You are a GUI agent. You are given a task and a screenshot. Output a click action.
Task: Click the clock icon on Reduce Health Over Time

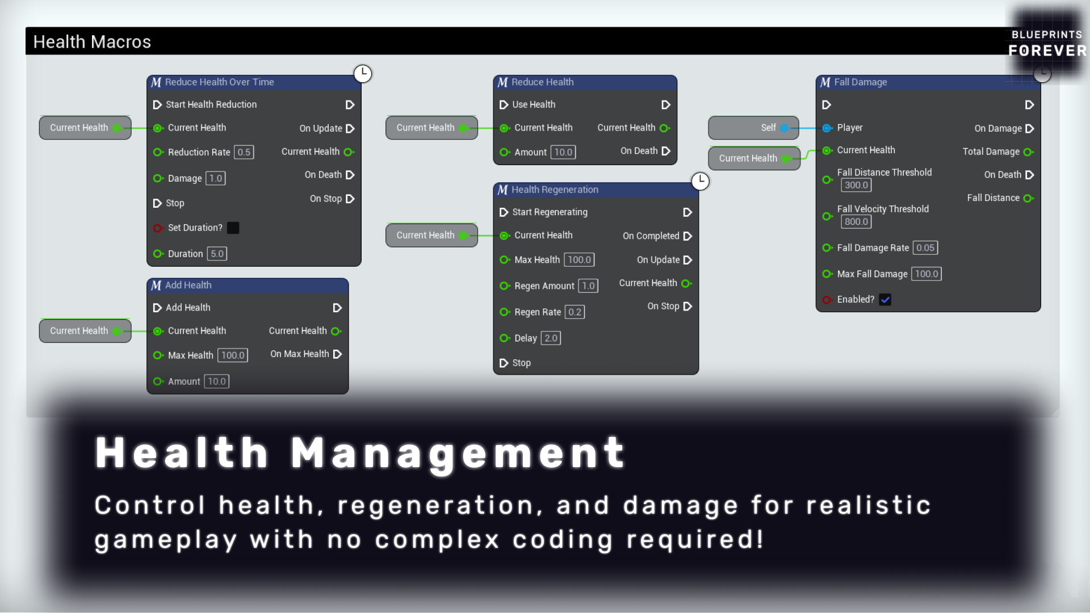point(363,73)
